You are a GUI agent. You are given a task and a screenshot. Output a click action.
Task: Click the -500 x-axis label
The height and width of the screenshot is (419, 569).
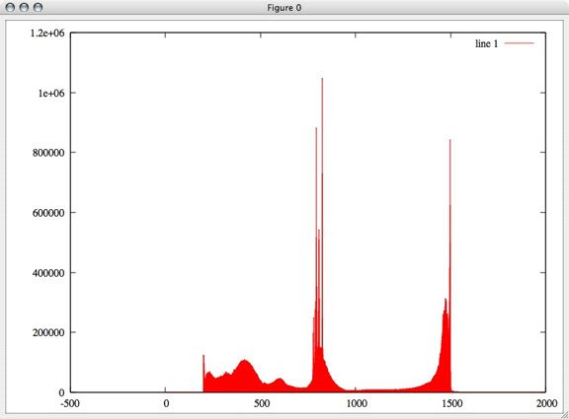click(x=70, y=403)
